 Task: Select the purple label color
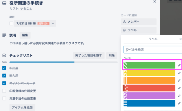coord(149,96)
